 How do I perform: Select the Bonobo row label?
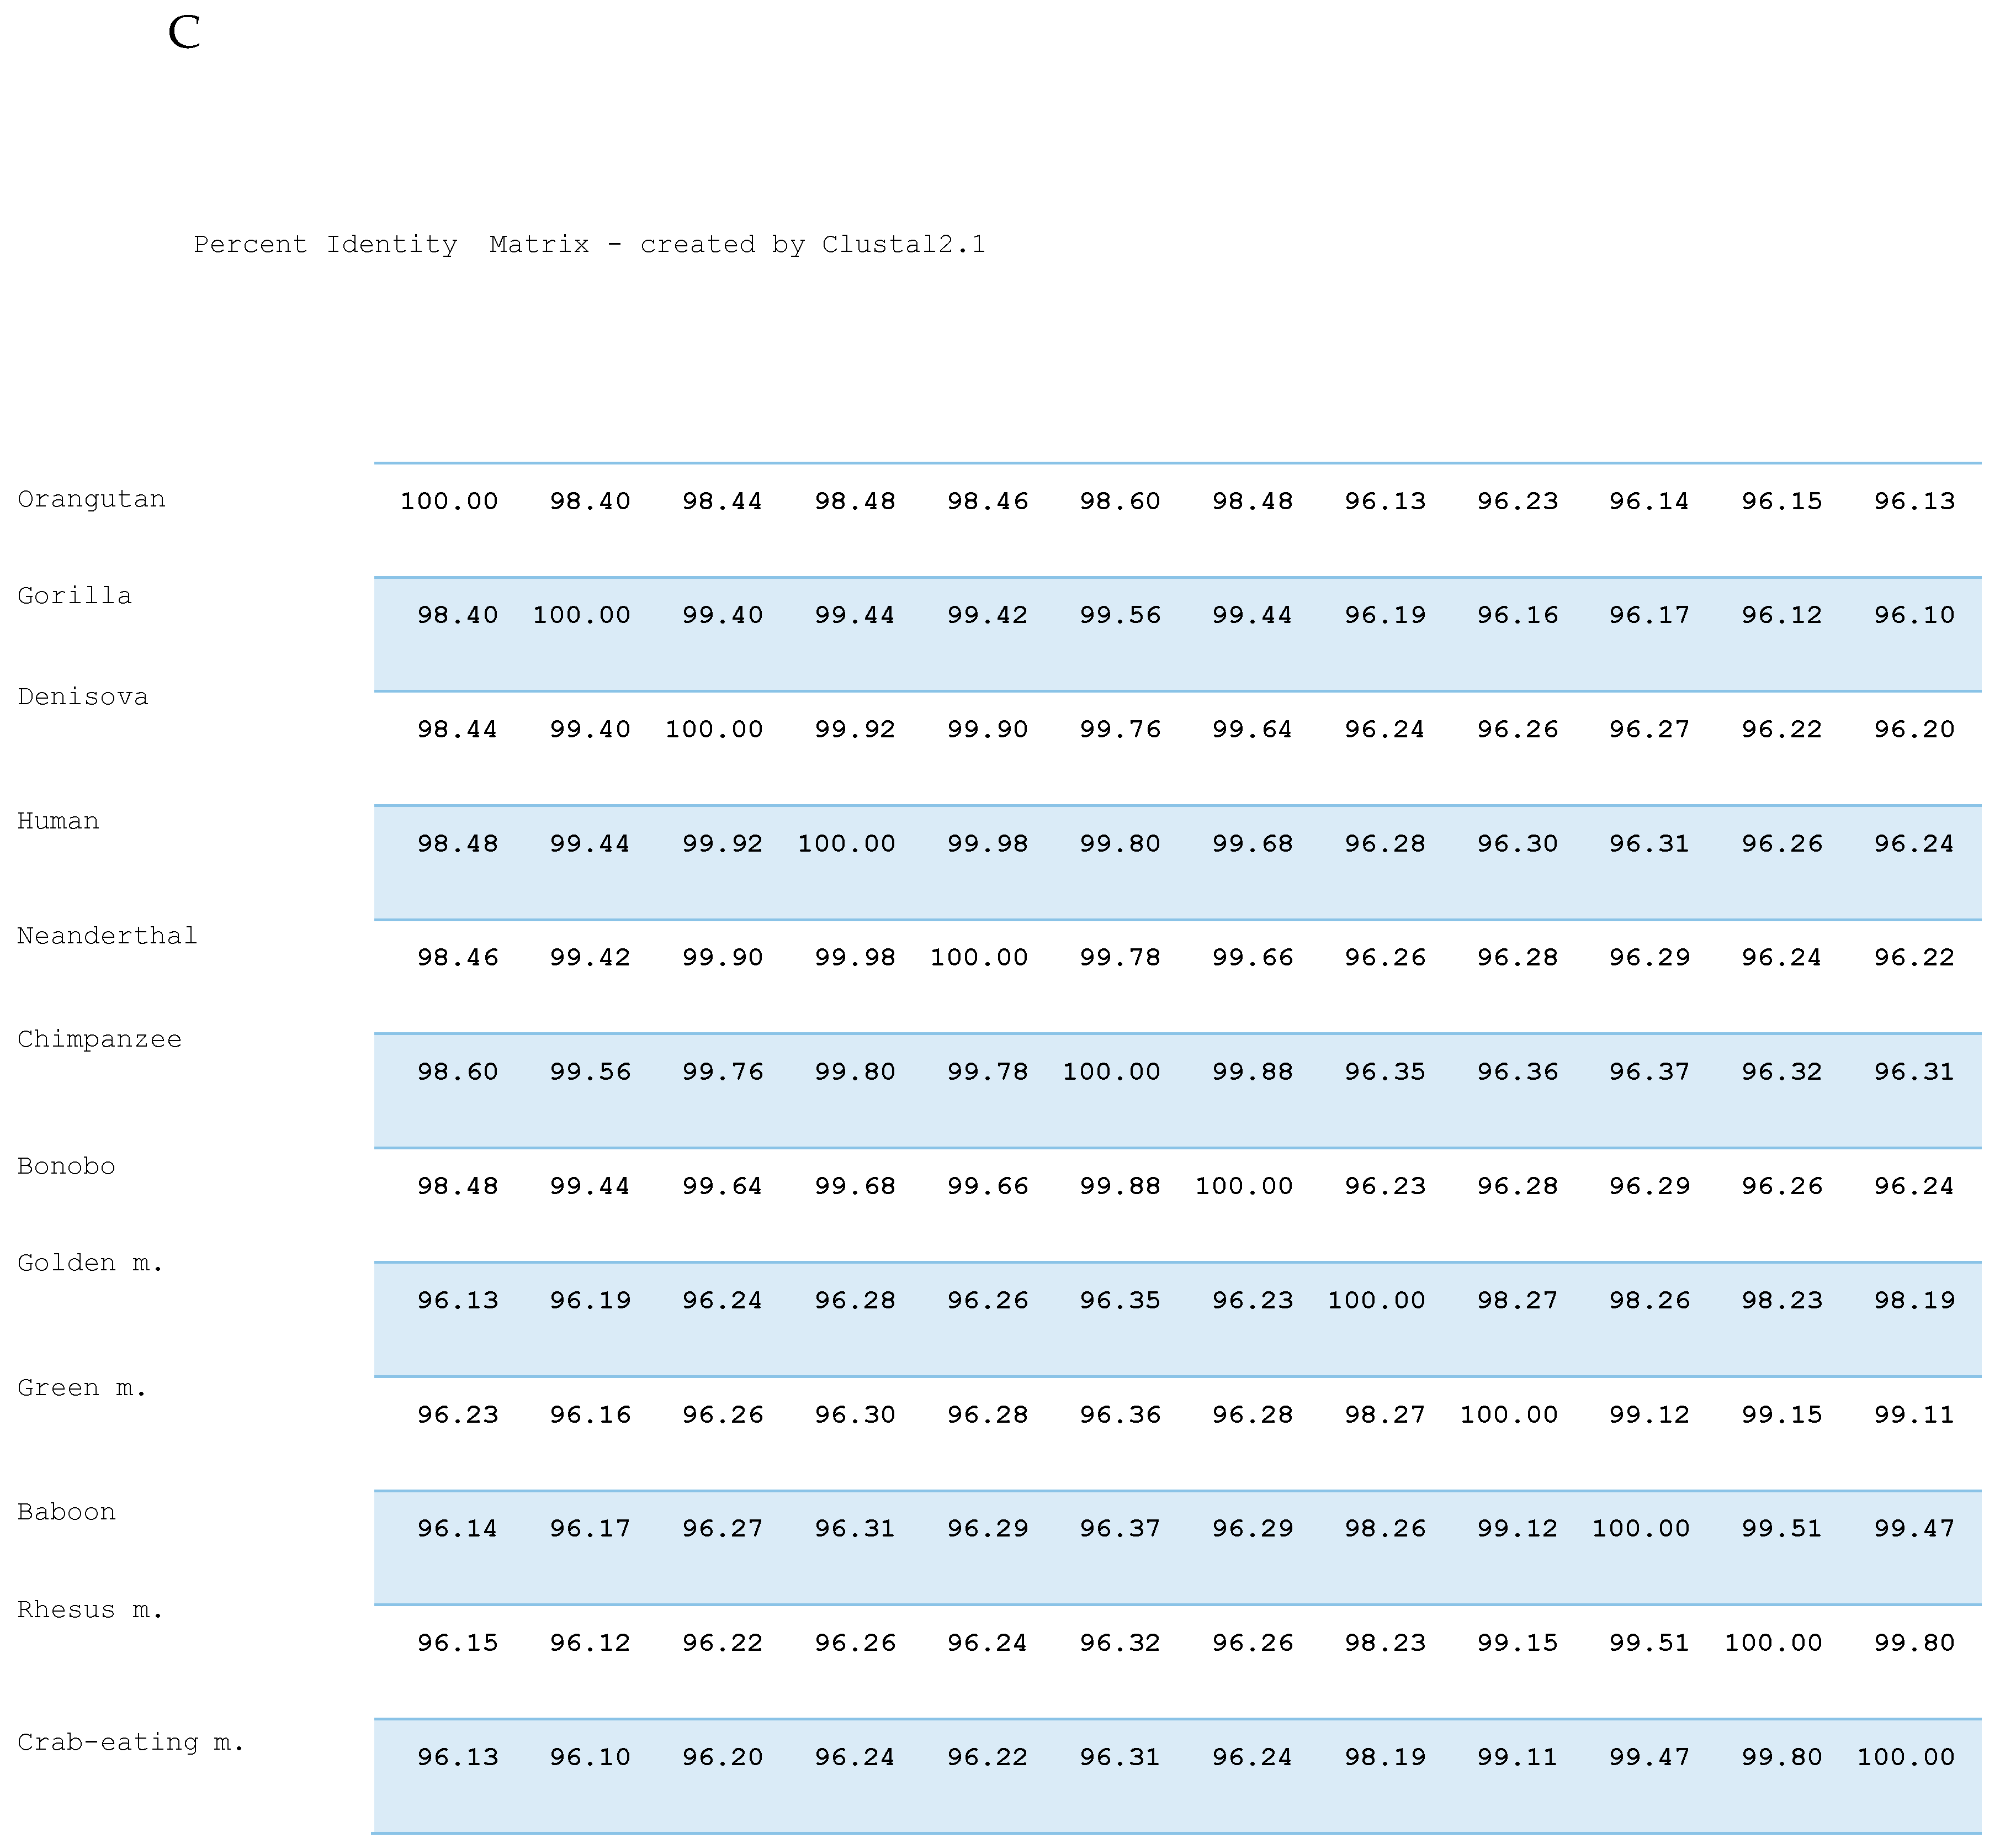66,1166
